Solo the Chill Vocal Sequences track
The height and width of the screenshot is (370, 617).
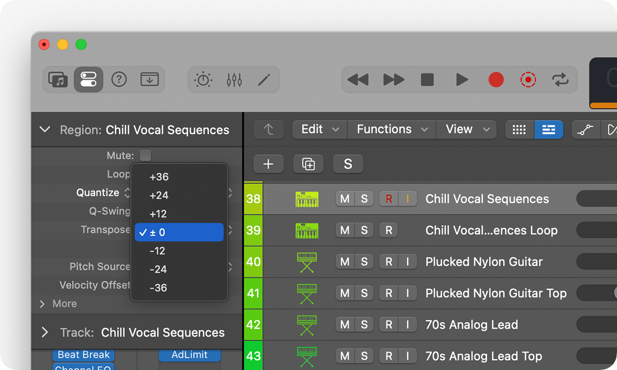[x=364, y=199]
